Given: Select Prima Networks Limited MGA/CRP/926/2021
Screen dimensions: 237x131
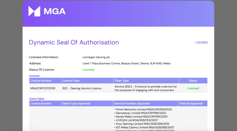Looking at the screenshot, I should pyautogui.click(x=144, y=109).
